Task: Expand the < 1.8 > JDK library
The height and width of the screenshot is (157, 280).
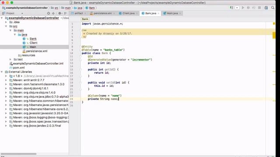Action: click(x=6, y=76)
